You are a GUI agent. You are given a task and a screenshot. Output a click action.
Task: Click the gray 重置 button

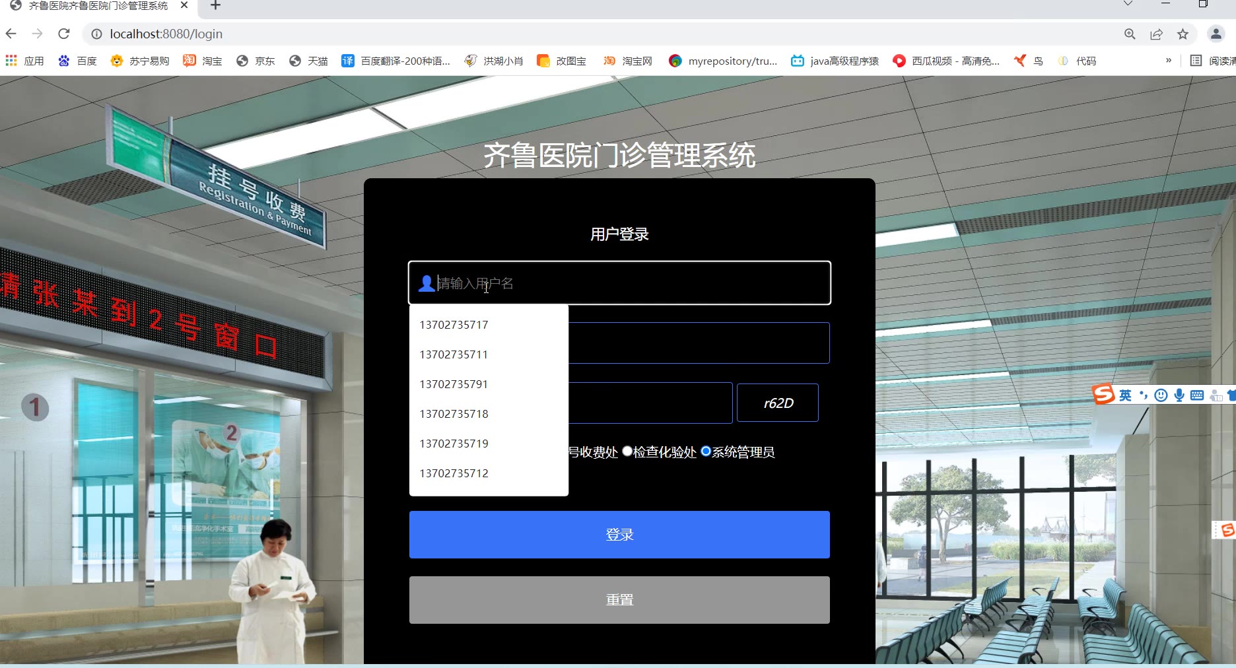tap(619, 600)
